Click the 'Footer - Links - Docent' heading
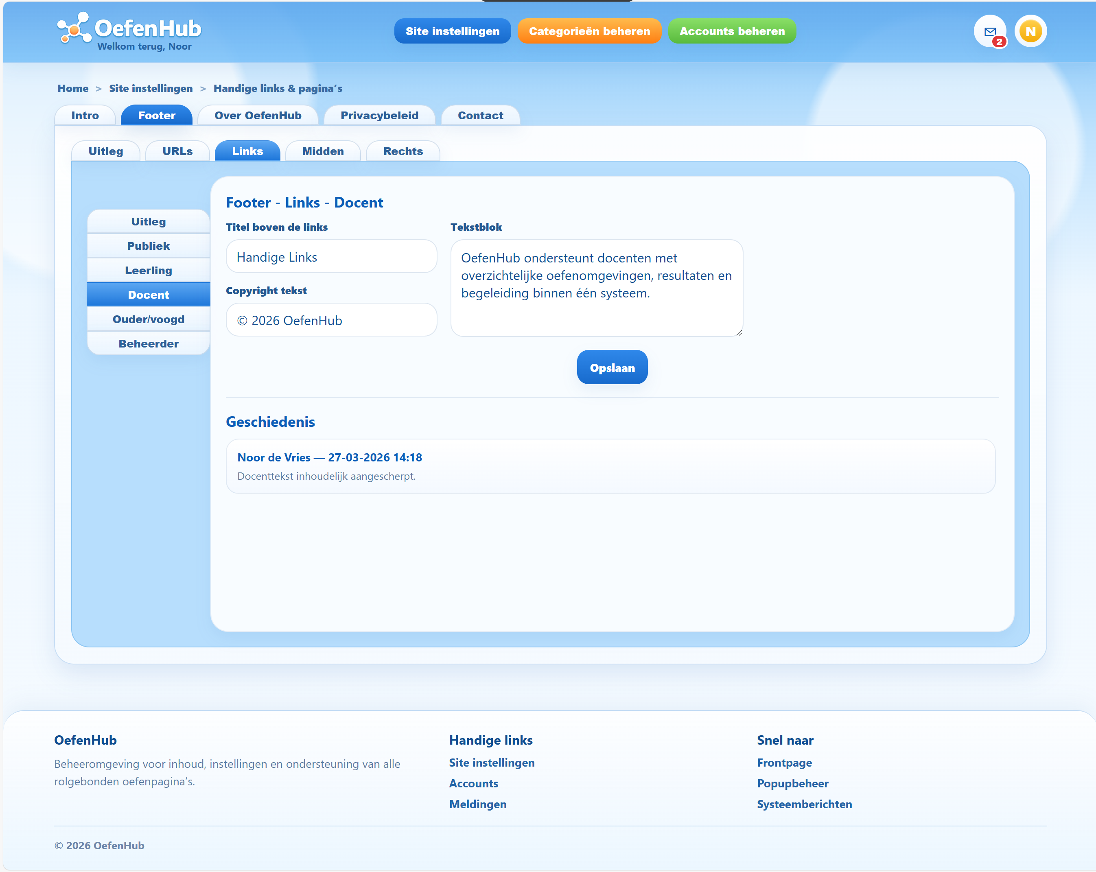Screen dimensions: 1096x872 (x=304, y=202)
